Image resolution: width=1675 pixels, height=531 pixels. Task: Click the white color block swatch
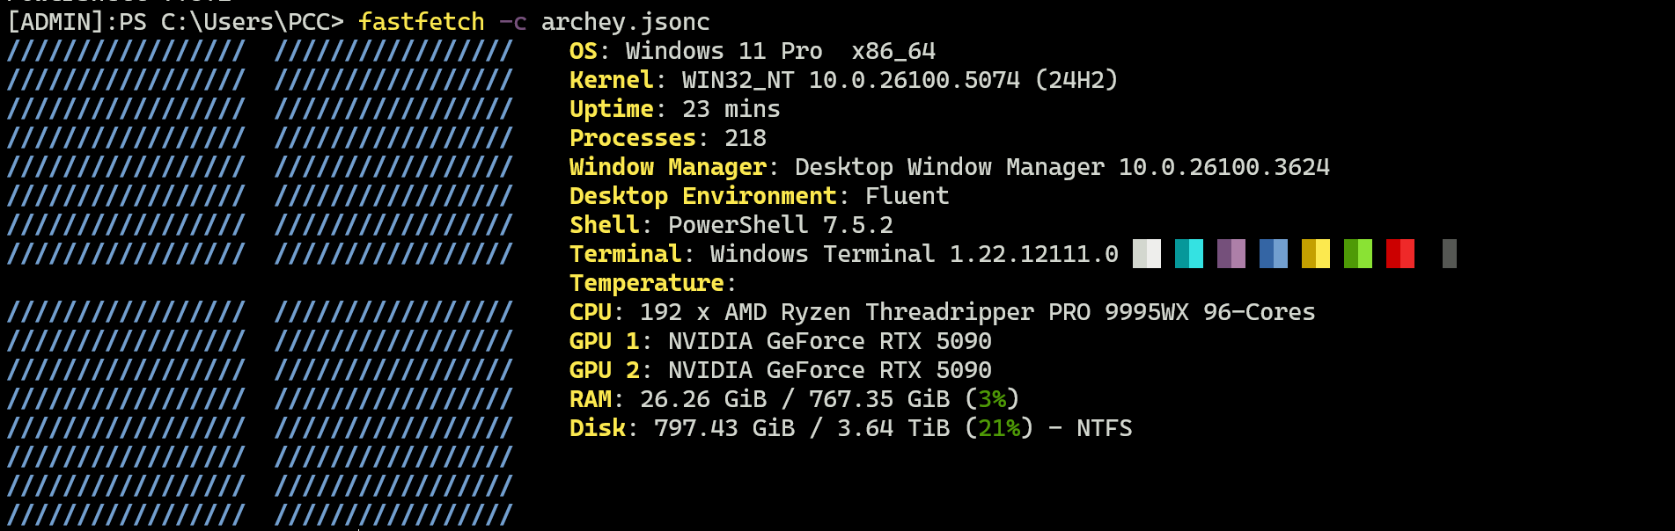(x=1146, y=254)
